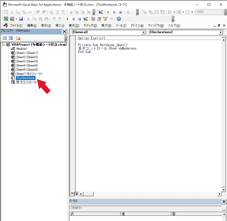Select Module1 in the project tree
Image resolution: width=227 pixels, height=221 pixels.
coord(22,49)
